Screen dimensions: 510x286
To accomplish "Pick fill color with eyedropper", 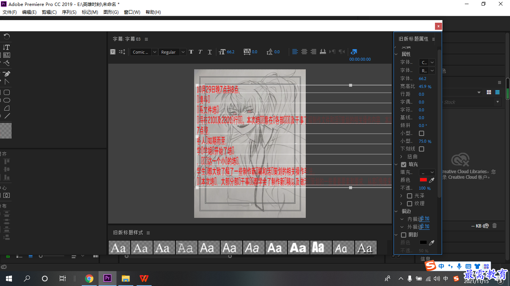I will click(432, 180).
